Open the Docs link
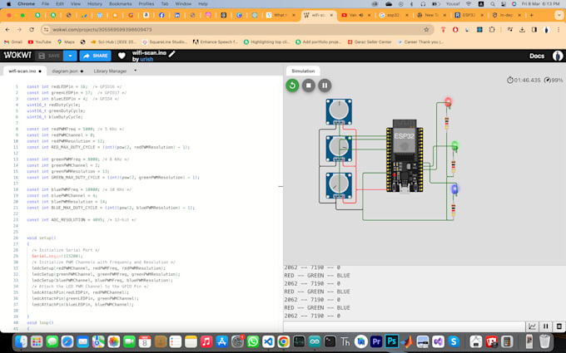 537,56
